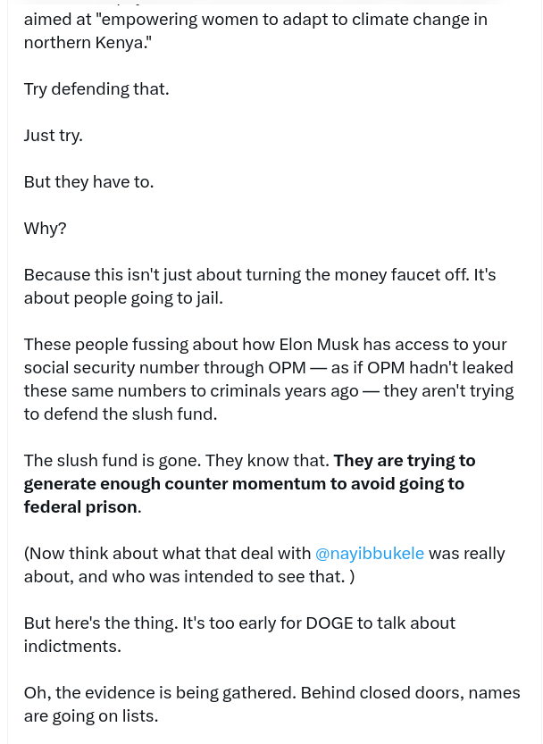Click the bold words "federal prison"
Viewport: 543px width, 744px height.
coord(80,506)
